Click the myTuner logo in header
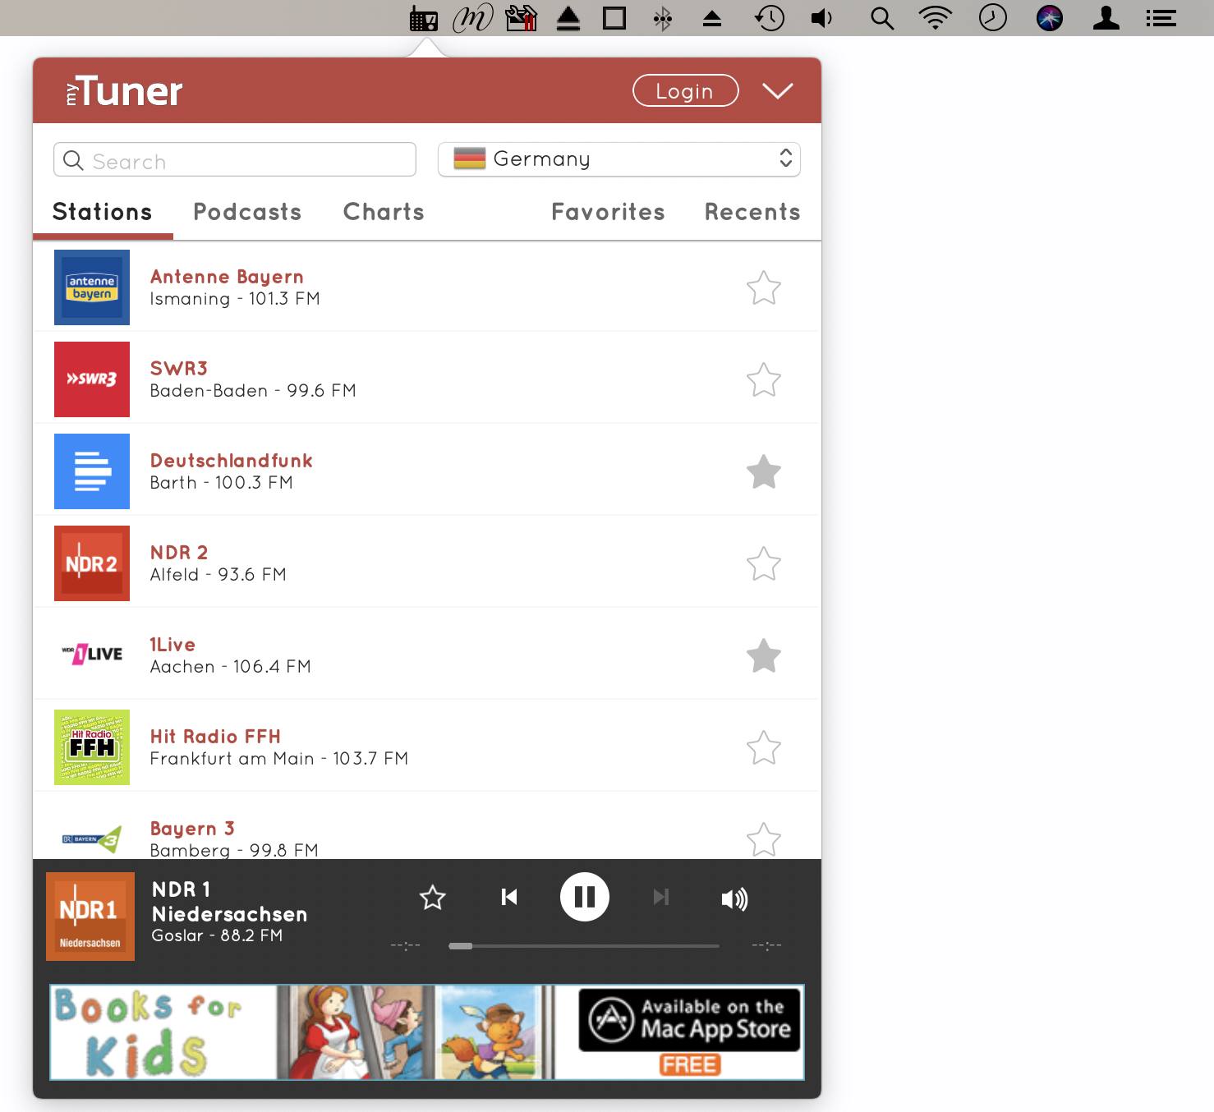Viewport: 1214px width, 1112px height. tap(124, 91)
